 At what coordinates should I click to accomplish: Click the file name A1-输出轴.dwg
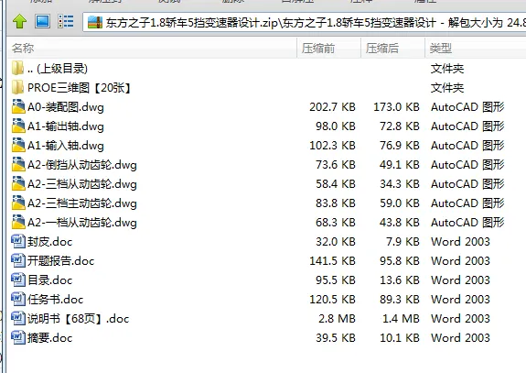[66, 126]
